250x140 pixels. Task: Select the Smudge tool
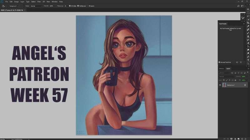point(248,50)
